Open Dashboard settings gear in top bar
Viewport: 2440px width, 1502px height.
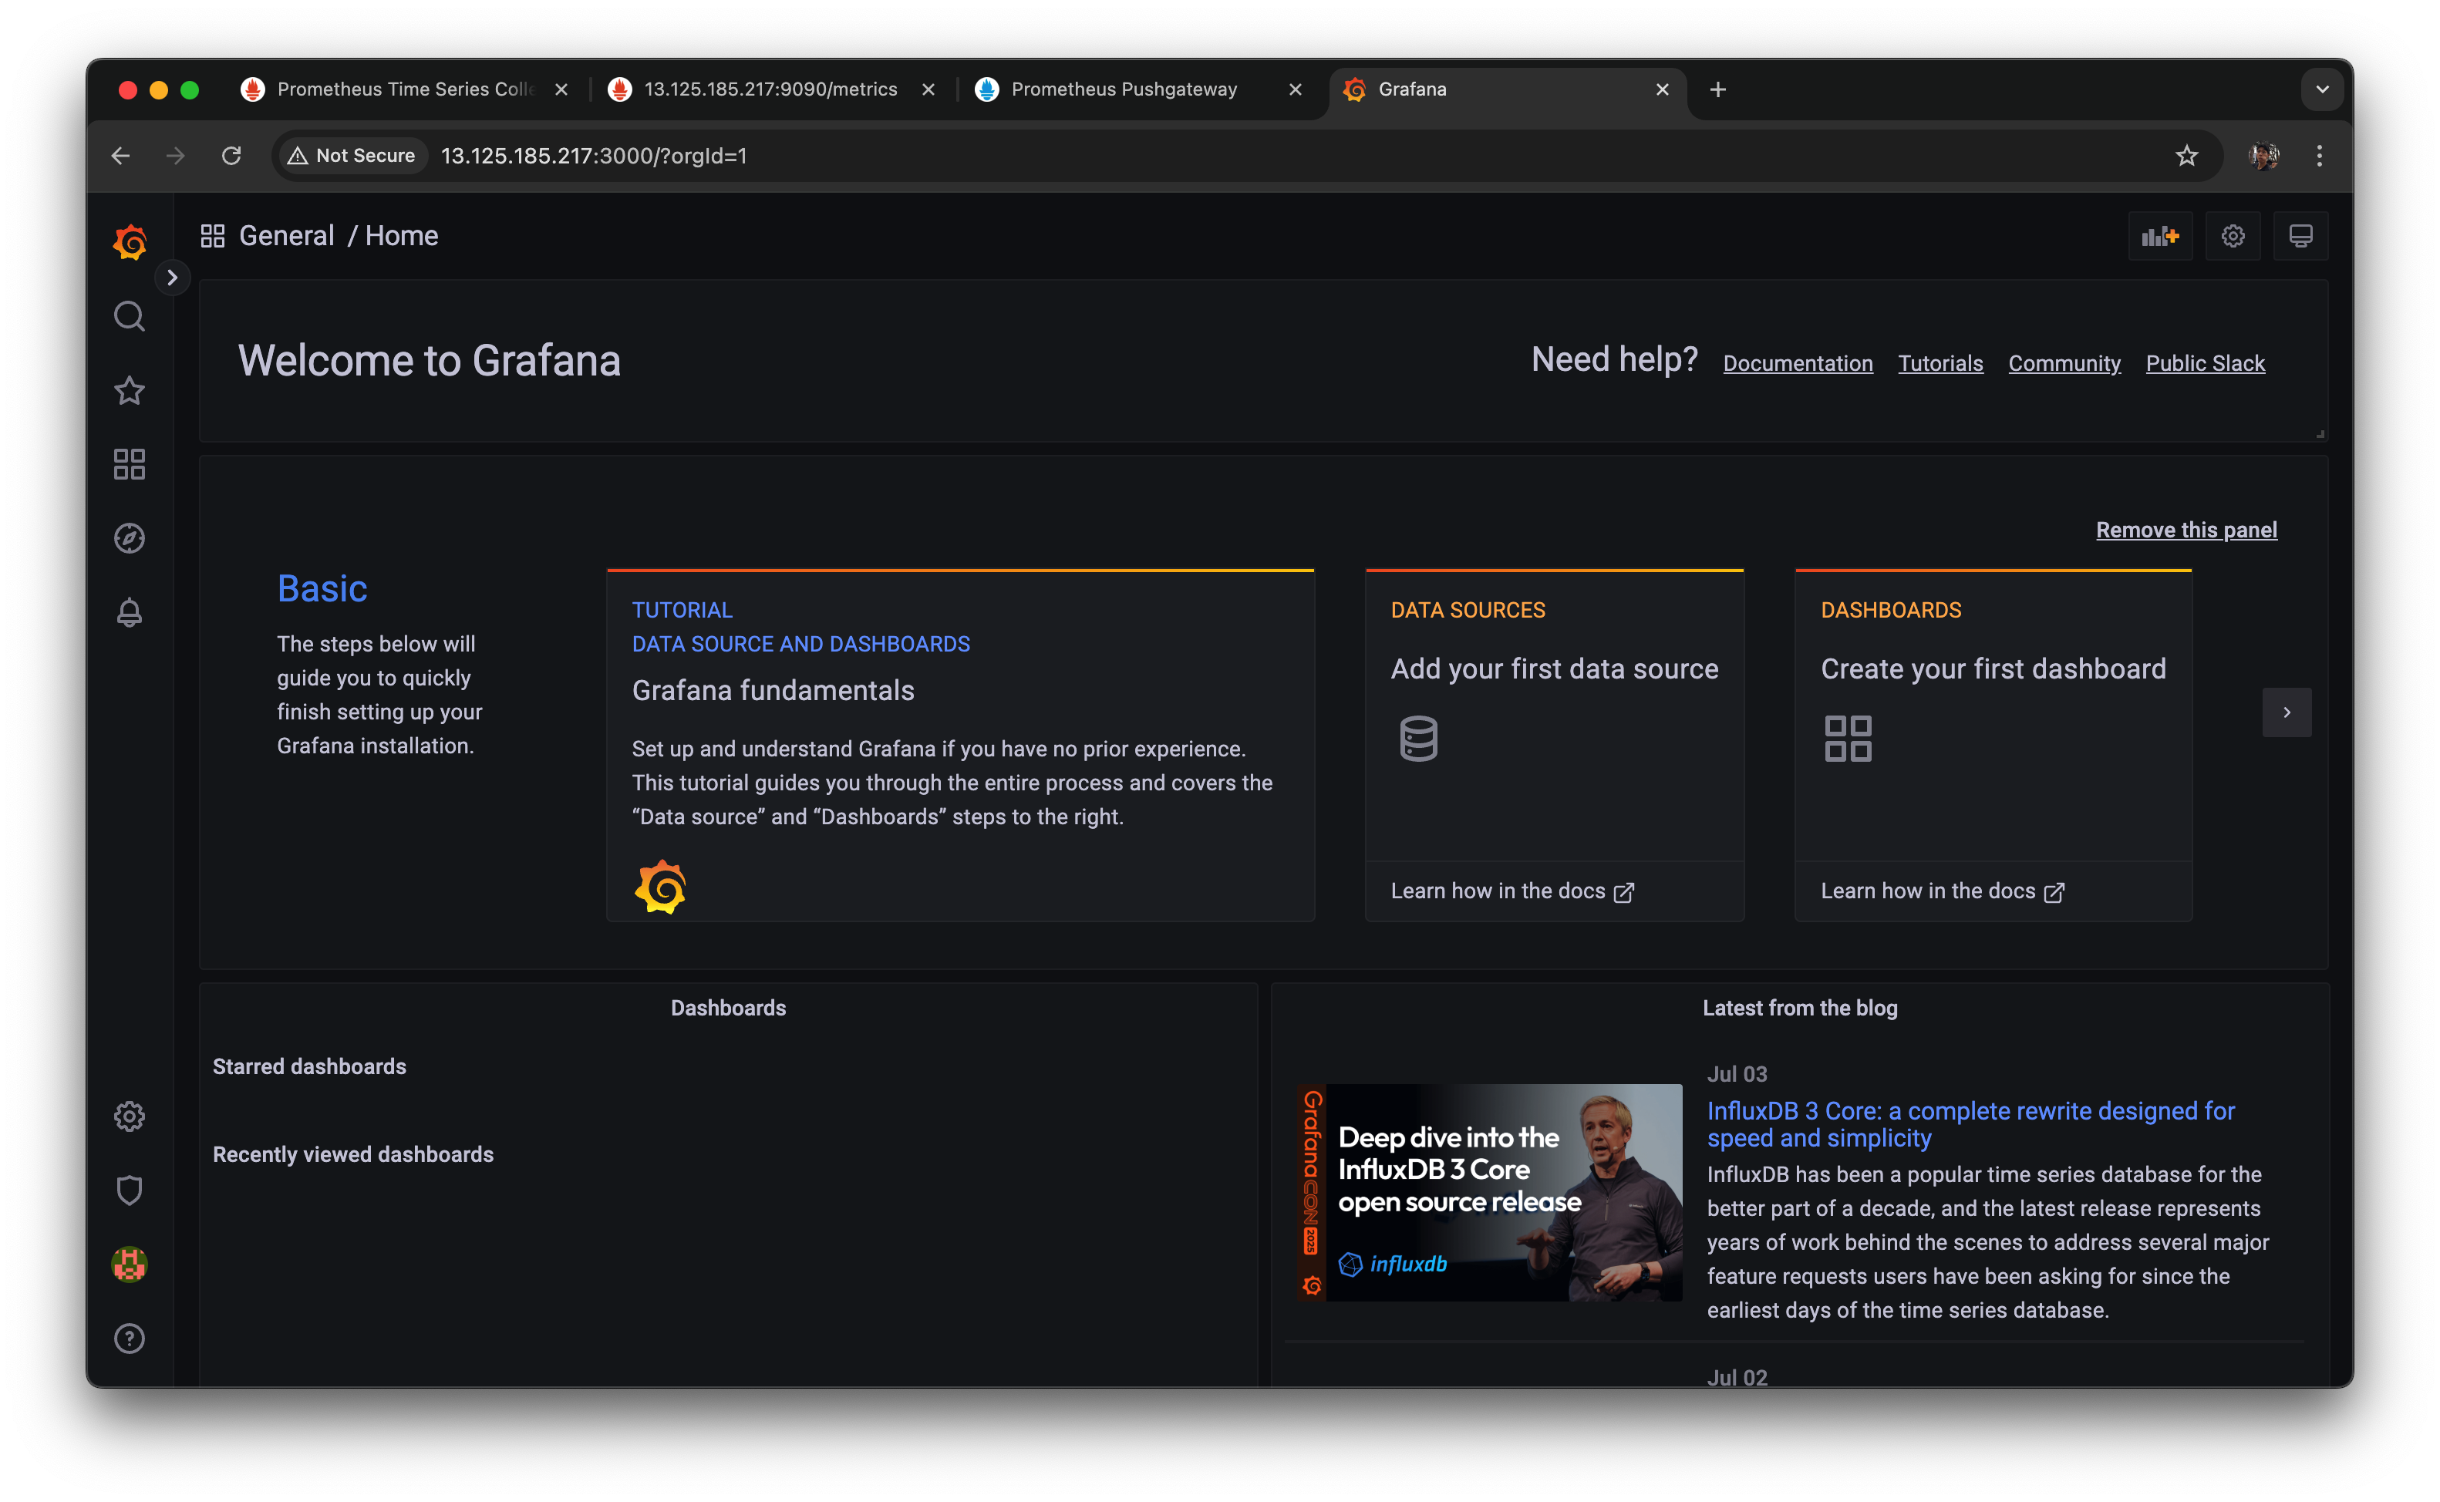click(x=2233, y=237)
